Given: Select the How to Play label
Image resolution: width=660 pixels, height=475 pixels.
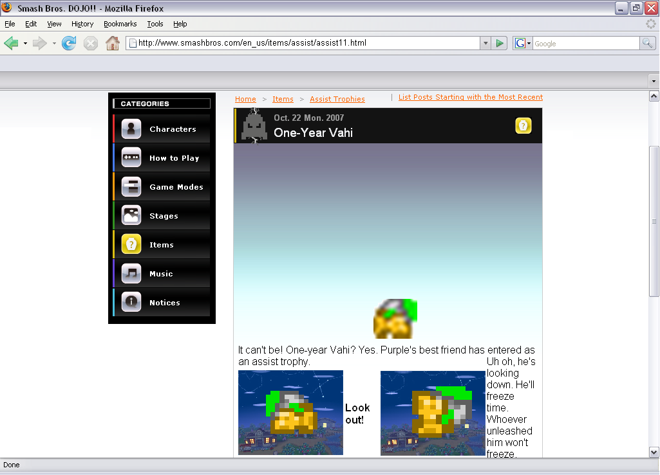Looking at the screenshot, I should (174, 158).
